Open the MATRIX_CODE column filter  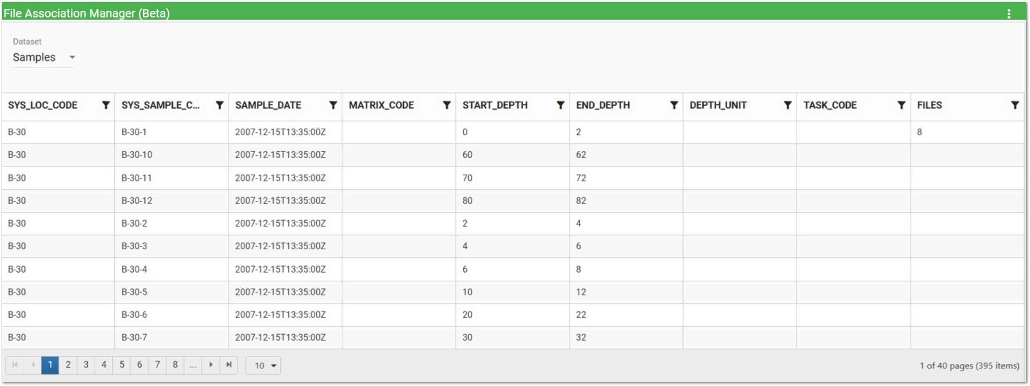click(446, 105)
